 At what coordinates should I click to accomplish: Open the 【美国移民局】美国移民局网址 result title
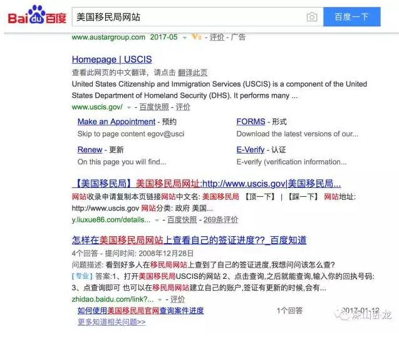206,184
